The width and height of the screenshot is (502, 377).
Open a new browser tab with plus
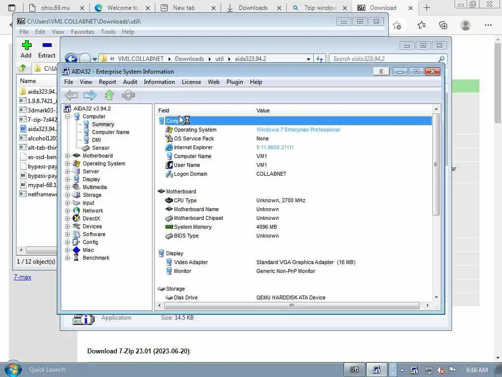point(427,8)
